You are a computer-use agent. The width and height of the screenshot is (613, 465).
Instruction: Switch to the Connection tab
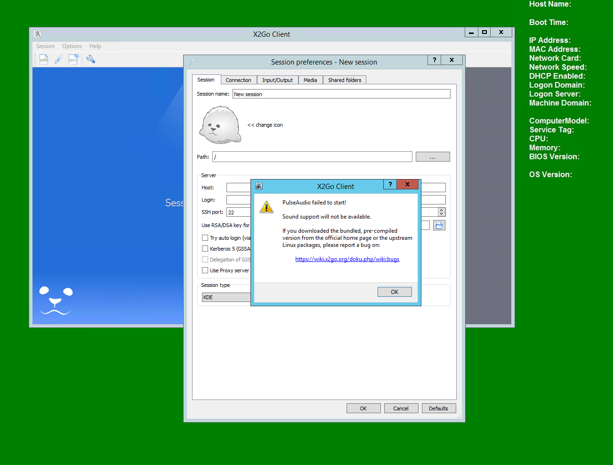238,80
